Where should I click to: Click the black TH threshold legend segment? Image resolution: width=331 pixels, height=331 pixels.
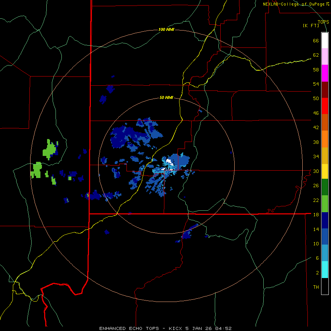[x=325, y=286]
